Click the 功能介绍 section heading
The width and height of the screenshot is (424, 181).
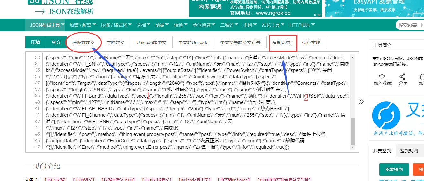pos(47,166)
